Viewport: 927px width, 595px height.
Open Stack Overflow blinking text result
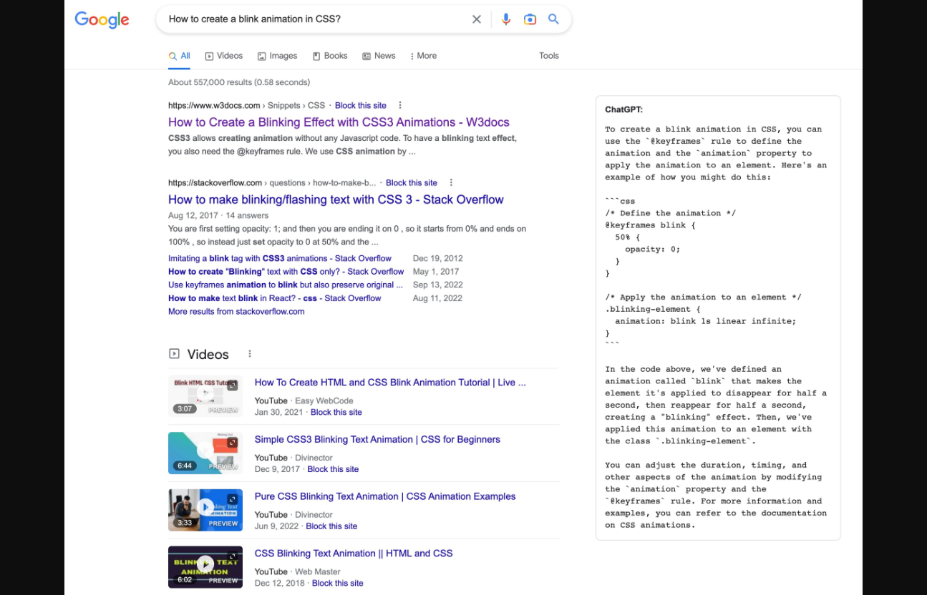click(x=336, y=200)
